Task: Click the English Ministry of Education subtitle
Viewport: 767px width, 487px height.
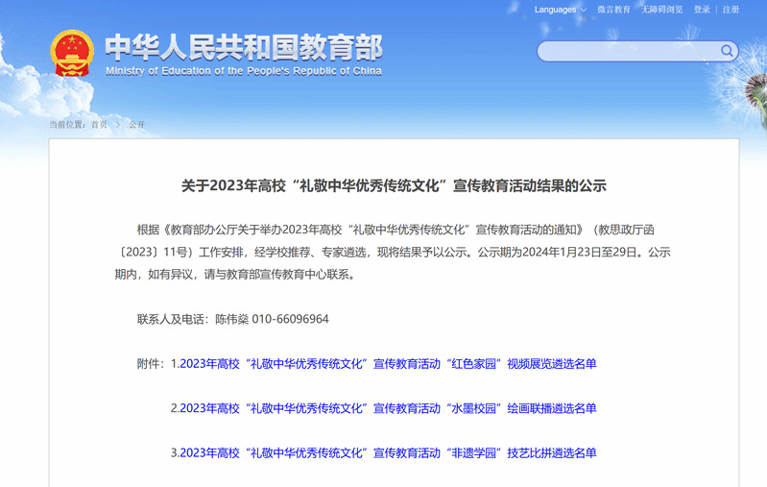Action: pos(243,71)
